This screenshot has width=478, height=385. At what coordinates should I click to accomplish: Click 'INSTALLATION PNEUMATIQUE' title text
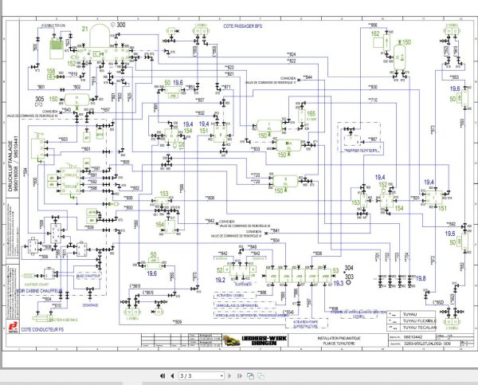click(x=339, y=338)
